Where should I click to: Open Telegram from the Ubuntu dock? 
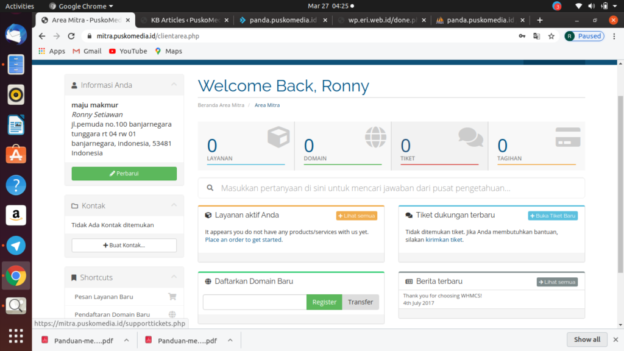coord(16,246)
